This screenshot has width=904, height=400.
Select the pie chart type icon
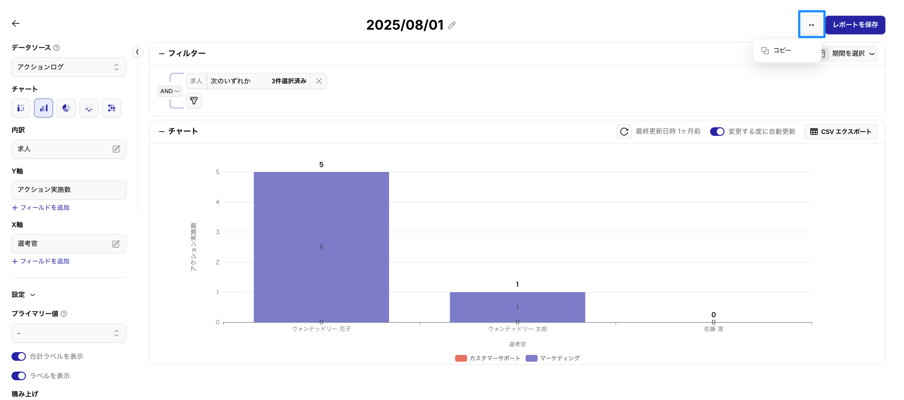tap(66, 108)
